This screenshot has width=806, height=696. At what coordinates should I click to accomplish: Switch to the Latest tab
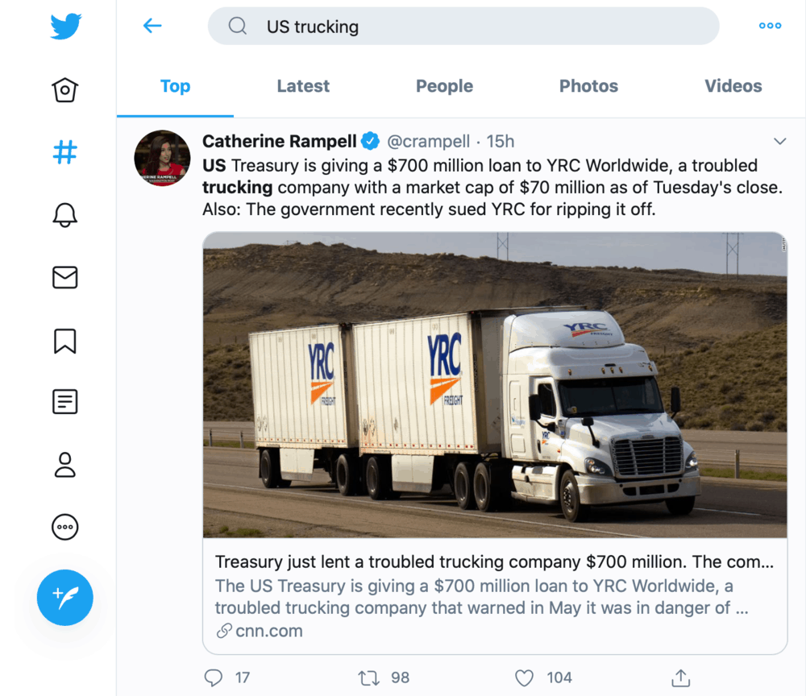[303, 86]
